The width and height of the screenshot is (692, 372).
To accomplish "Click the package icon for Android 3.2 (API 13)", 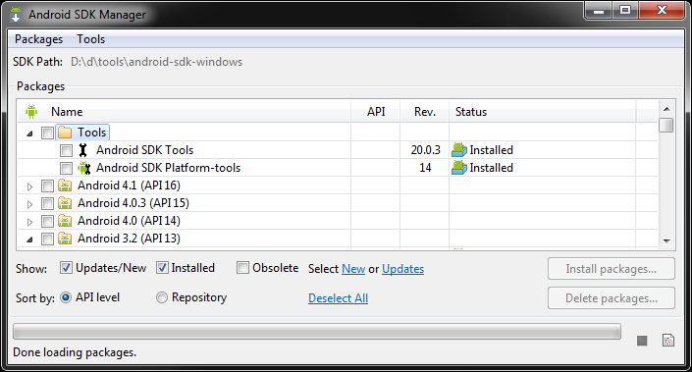I will (x=65, y=239).
